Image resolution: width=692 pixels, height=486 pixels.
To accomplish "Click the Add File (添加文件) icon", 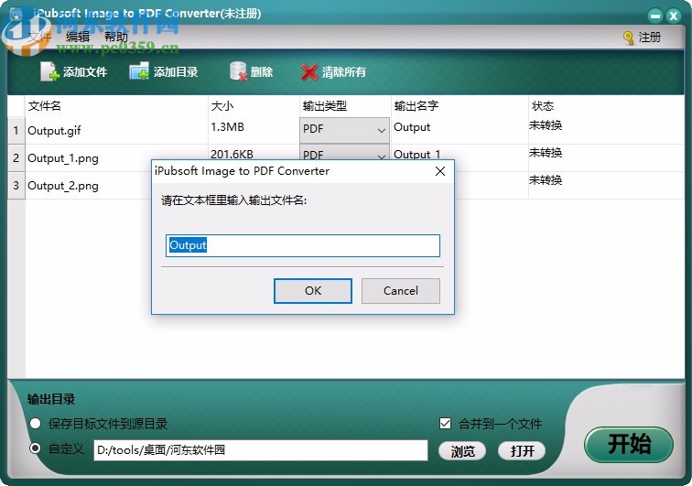I will point(49,71).
